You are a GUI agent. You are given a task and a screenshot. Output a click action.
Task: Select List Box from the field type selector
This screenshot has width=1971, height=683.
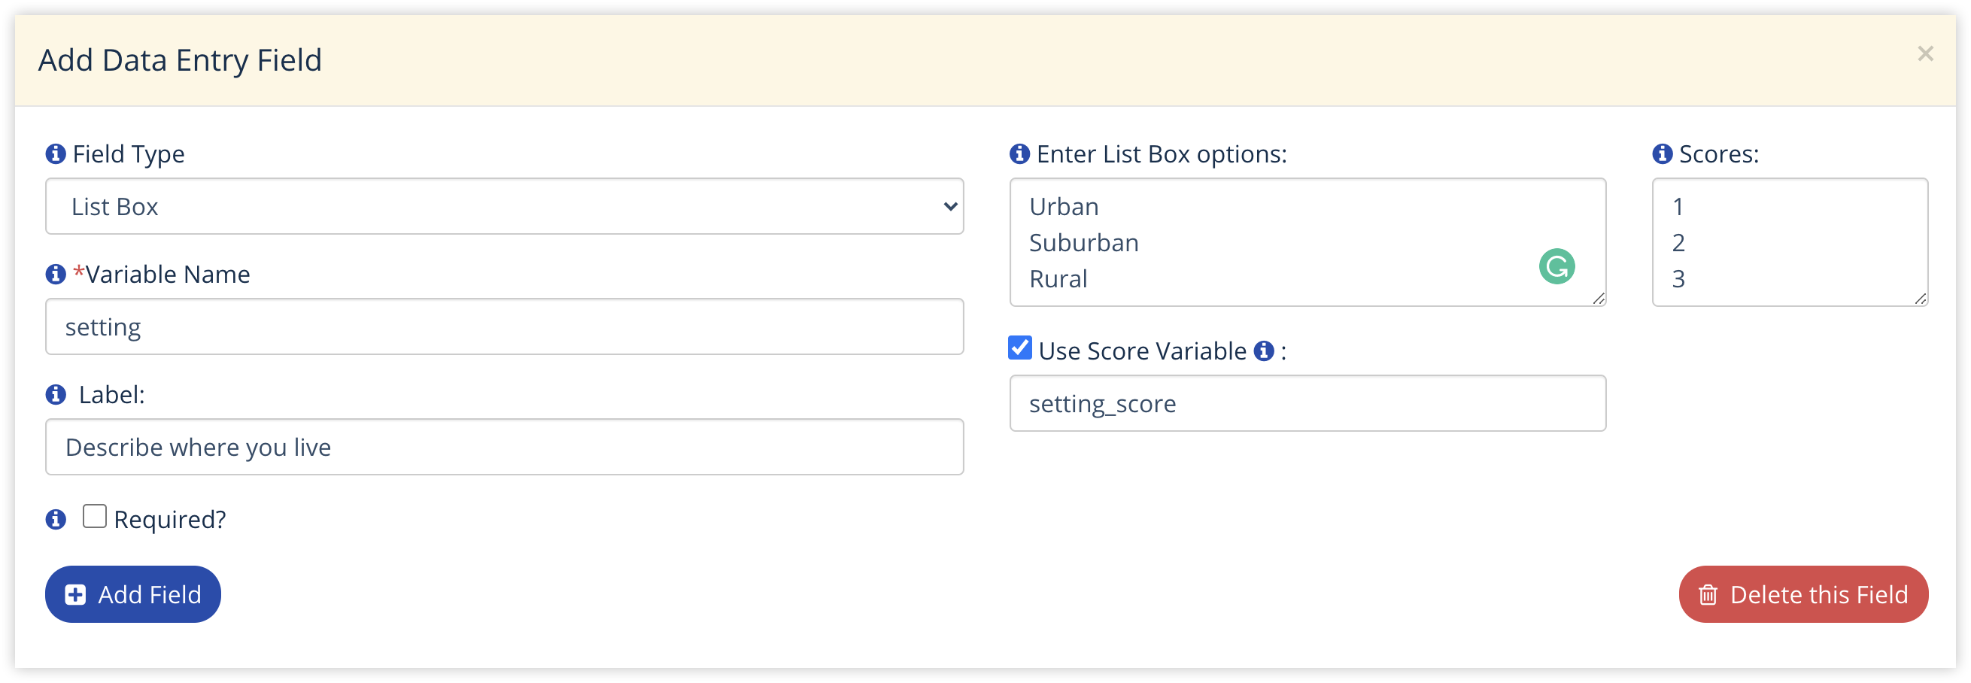click(x=504, y=206)
